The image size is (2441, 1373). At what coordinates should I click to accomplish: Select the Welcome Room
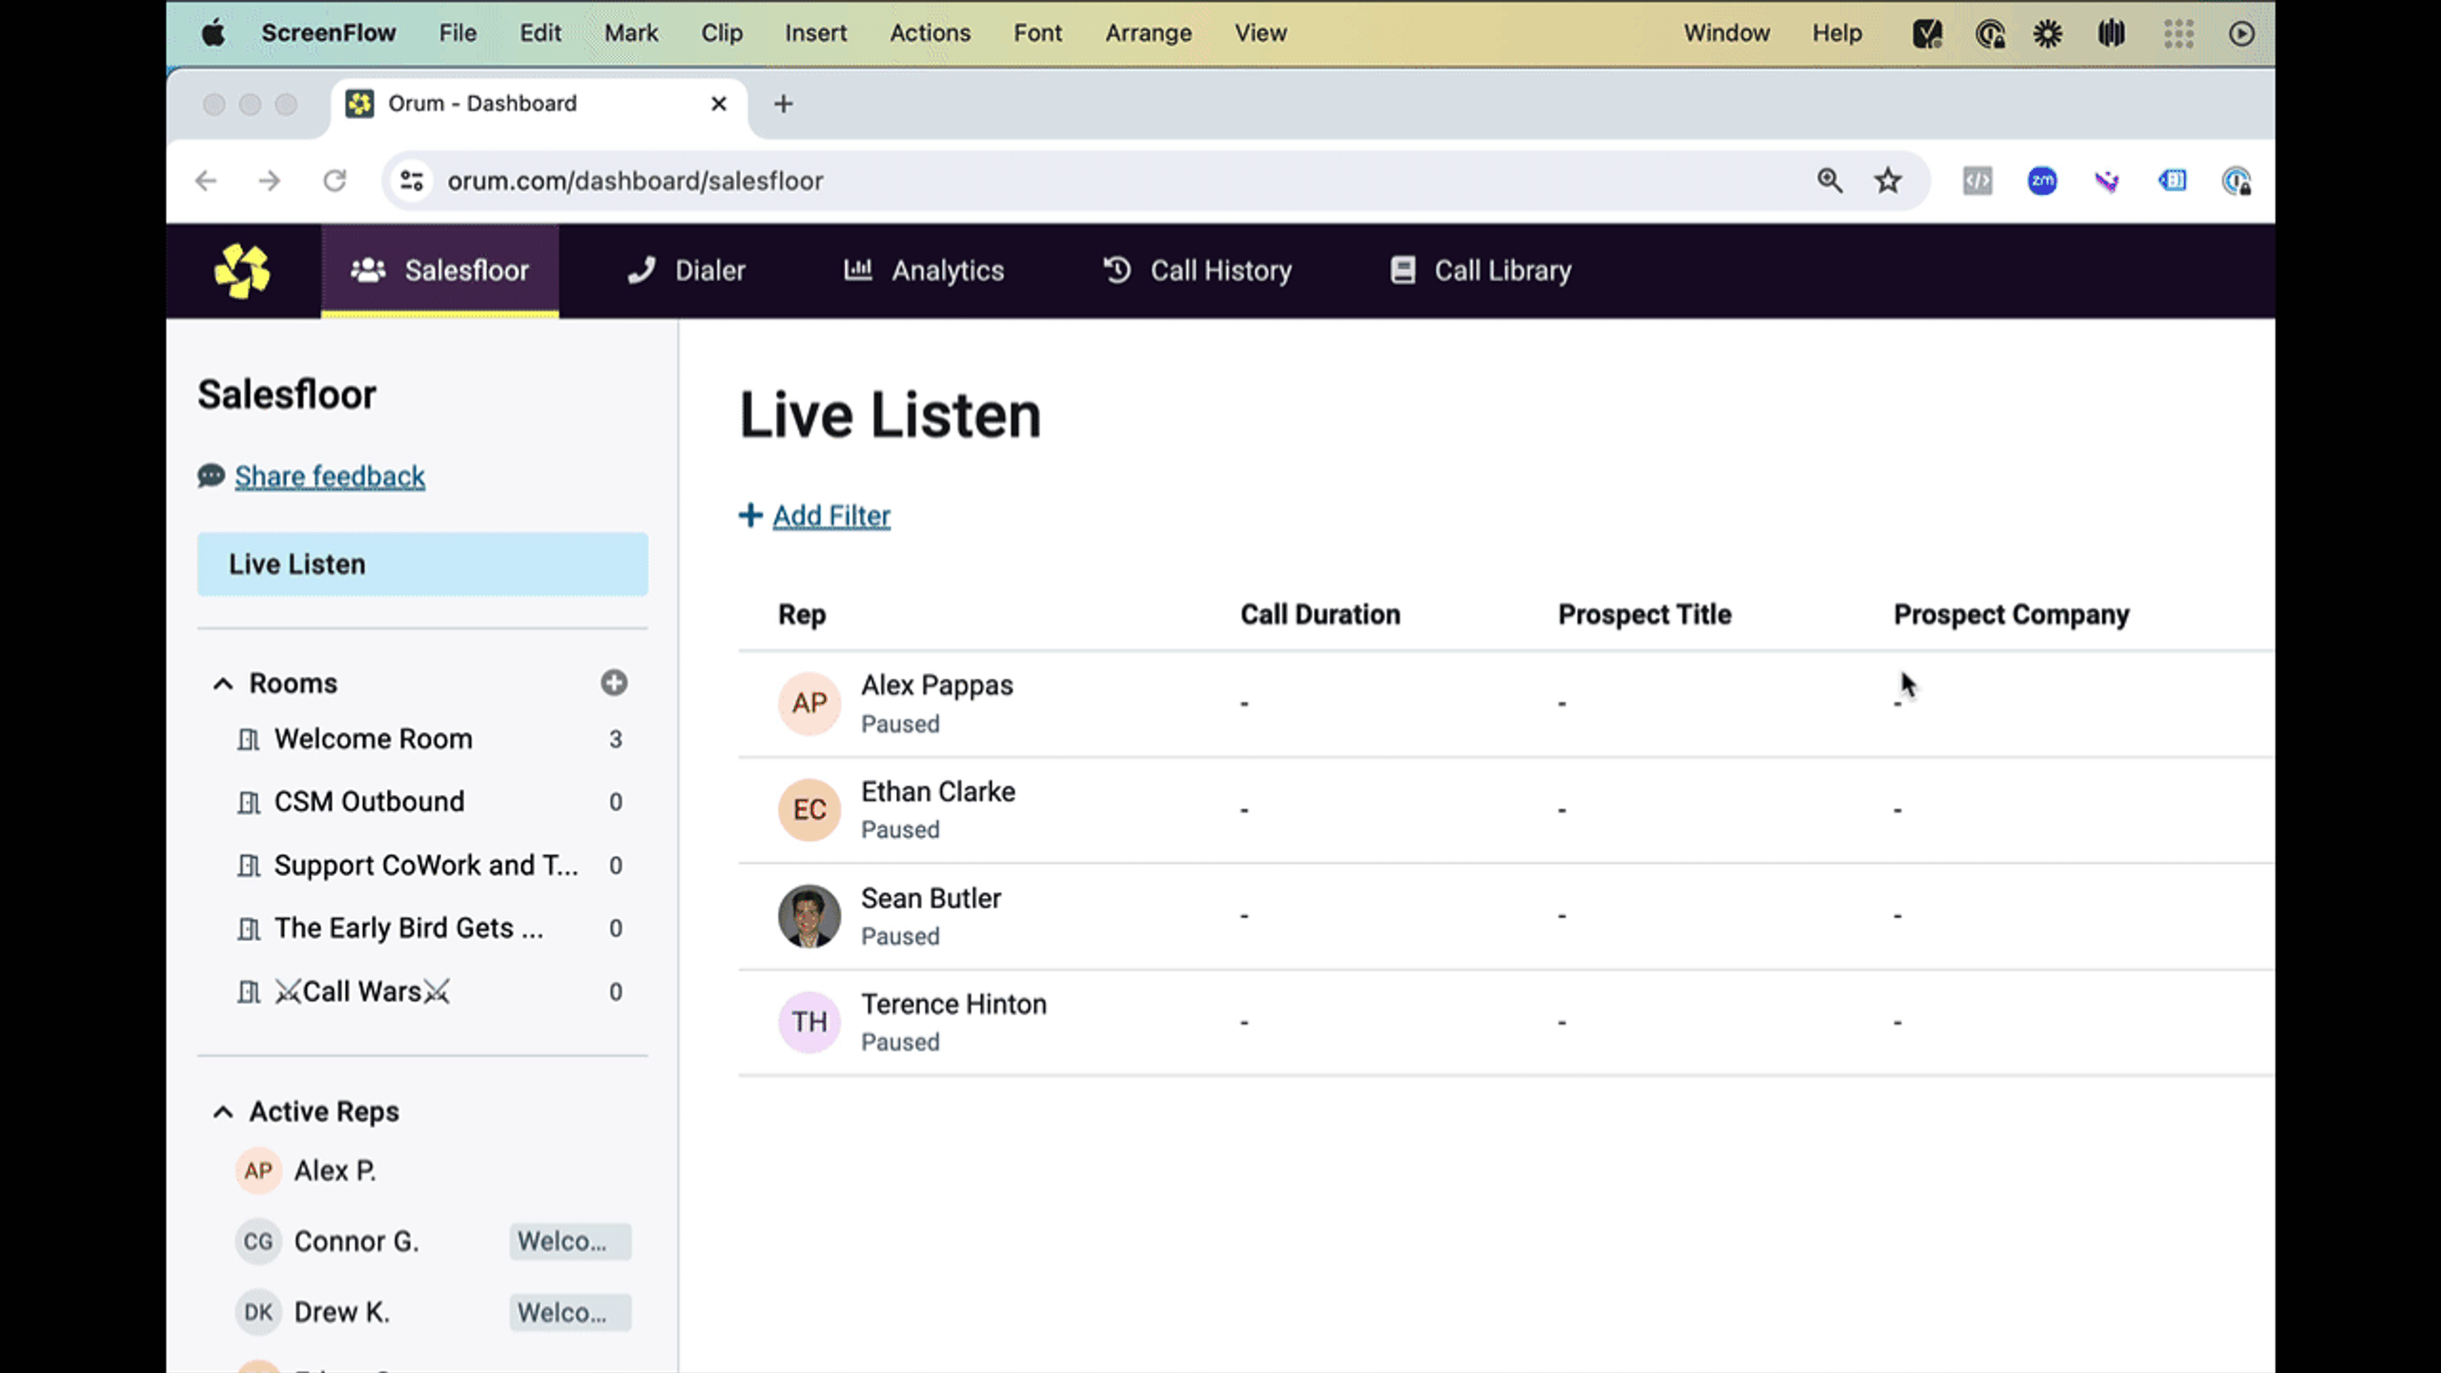click(x=373, y=739)
